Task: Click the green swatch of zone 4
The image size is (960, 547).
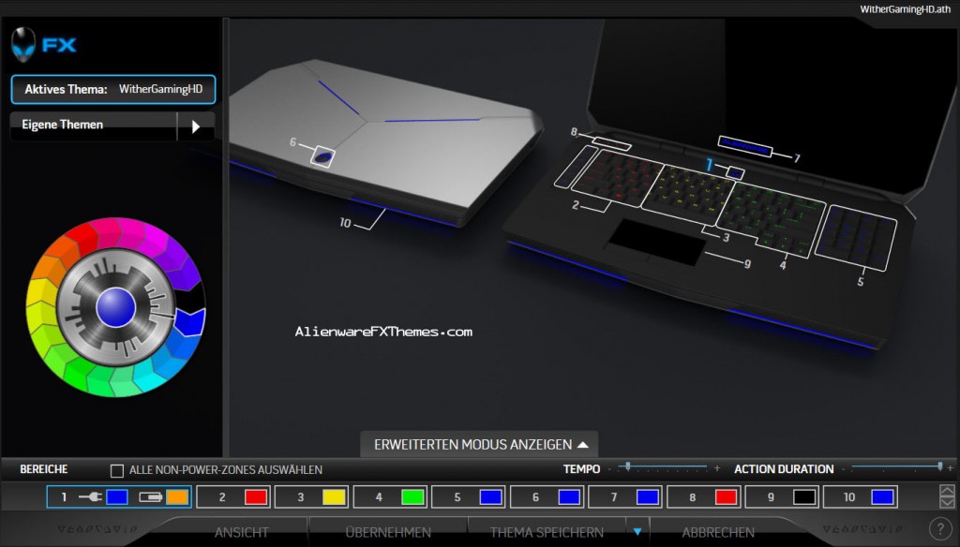Action: click(412, 496)
